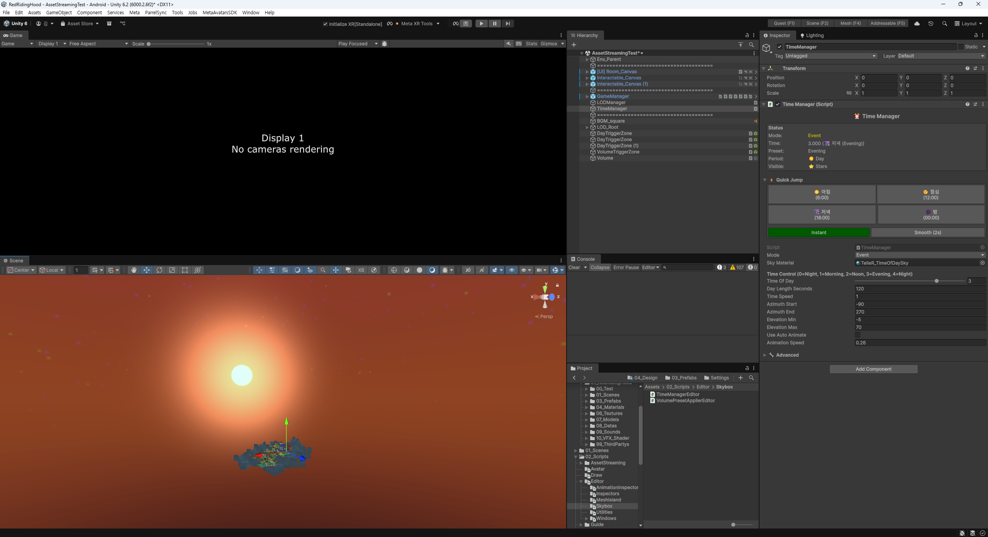This screenshot has width=988, height=537.
Task: Open Unity cloud services icon
Action: pyautogui.click(x=917, y=24)
